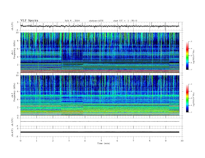Image resolution: width=205 pixels, height=158 pixels.
Task: Click the ch.2 log(PSD) colorbar title
Action: (x=194, y=99)
